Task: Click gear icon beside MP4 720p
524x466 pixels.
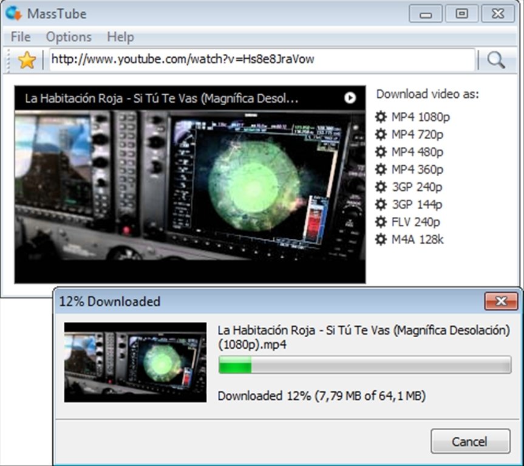Action: (381, 134)
